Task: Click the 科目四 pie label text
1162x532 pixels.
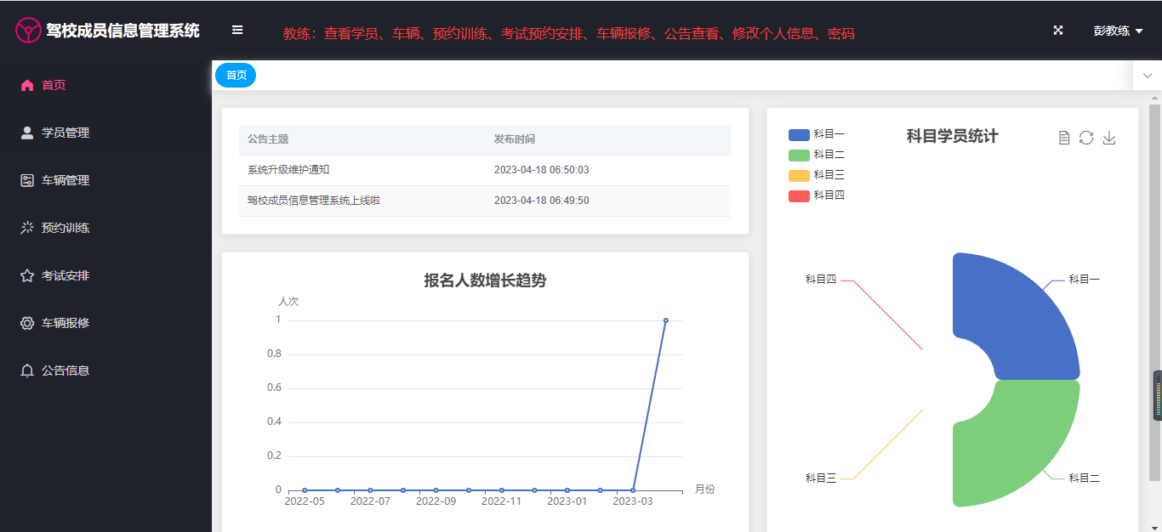Action: 821,280
